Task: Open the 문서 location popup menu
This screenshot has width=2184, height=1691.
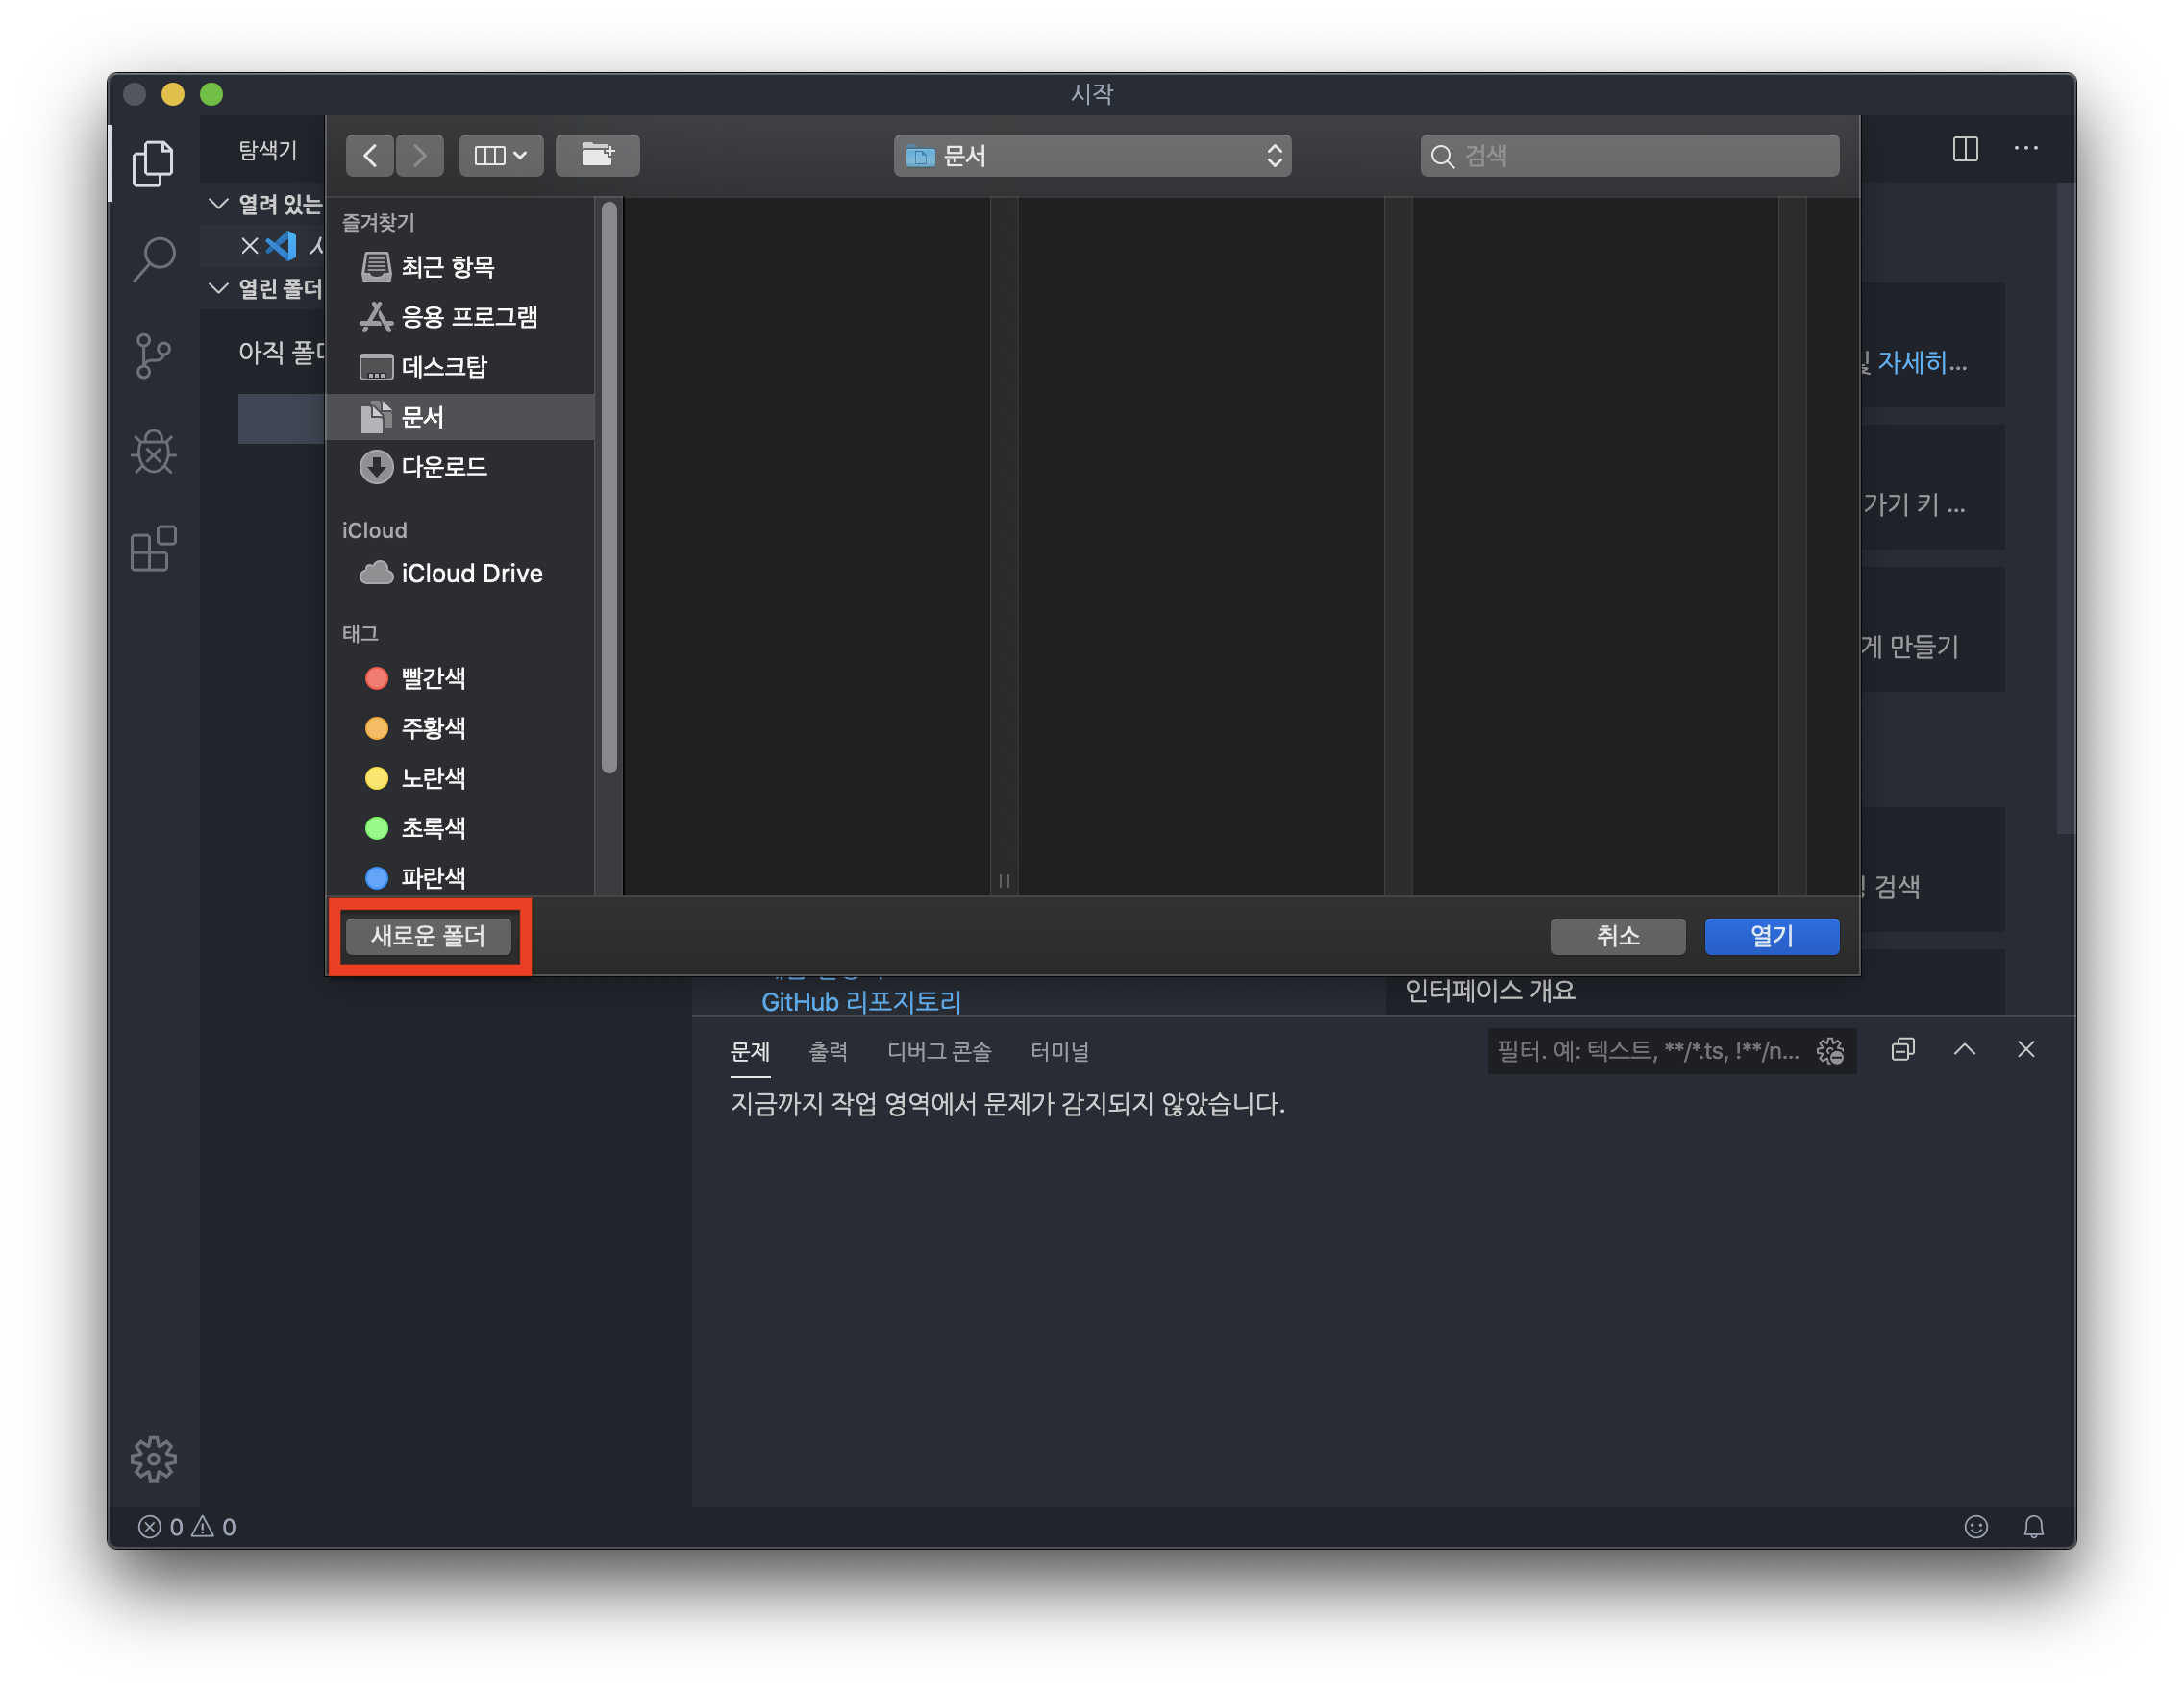Action: click(x=1092, y=155)
